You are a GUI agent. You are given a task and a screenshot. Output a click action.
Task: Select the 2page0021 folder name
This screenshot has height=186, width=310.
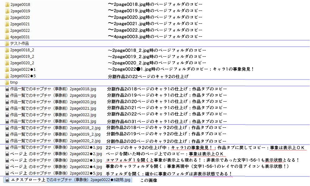click(x=20, y=24)
